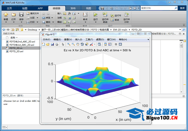Open dropdown arrow under Save button
This screenshot has width=188, height=131.
[21, 22]
